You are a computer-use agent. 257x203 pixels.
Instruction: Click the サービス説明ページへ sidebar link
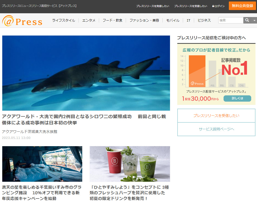tap(216, 129)
